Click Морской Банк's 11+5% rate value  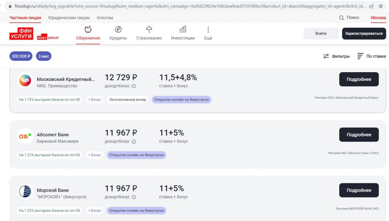click(171, 188)
